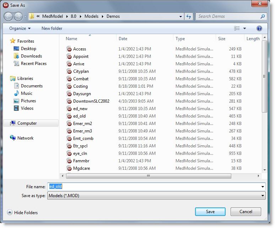Click the horizontal scrollbar thumb

(149, 176)
